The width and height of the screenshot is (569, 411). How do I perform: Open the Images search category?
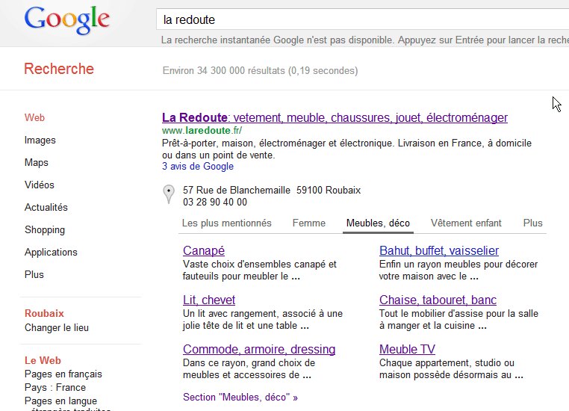[40, 140]
